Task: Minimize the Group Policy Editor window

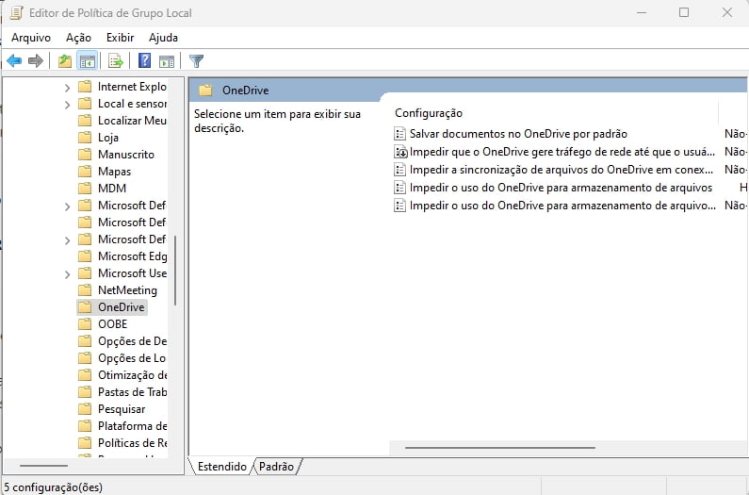Action: coord(642,13)
